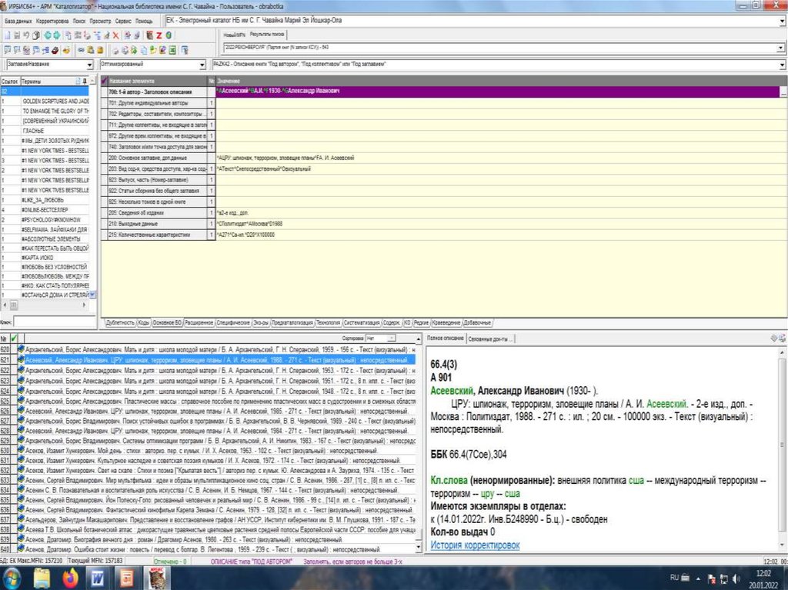Open the 'Поиск' menu

tap(79, 21)
